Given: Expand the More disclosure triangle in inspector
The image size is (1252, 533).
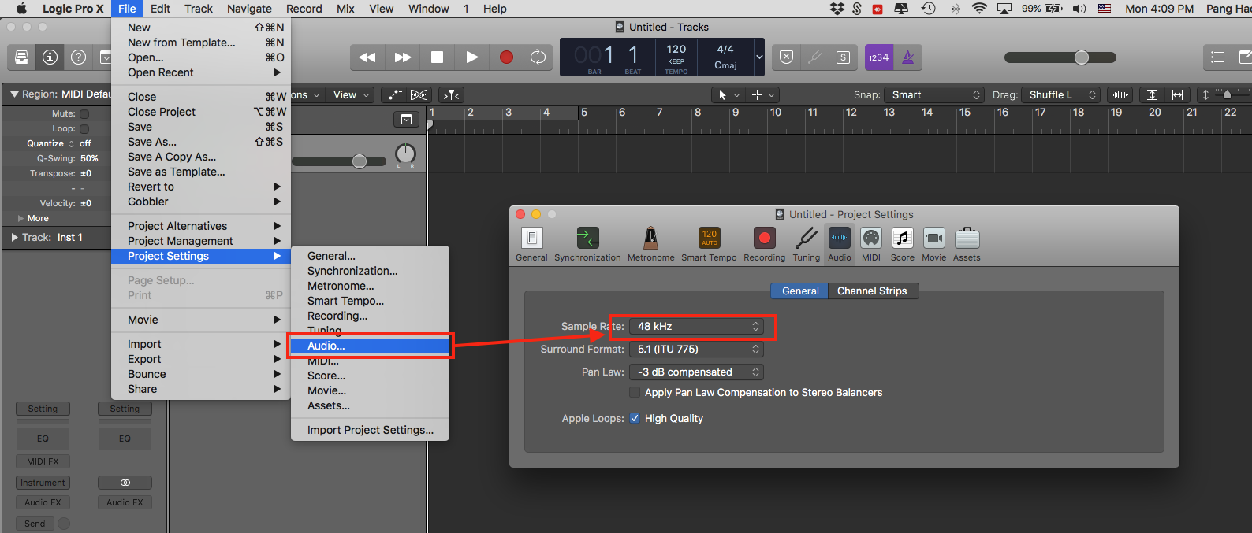Looking at the screenshot, I should (x=20, y=218).
